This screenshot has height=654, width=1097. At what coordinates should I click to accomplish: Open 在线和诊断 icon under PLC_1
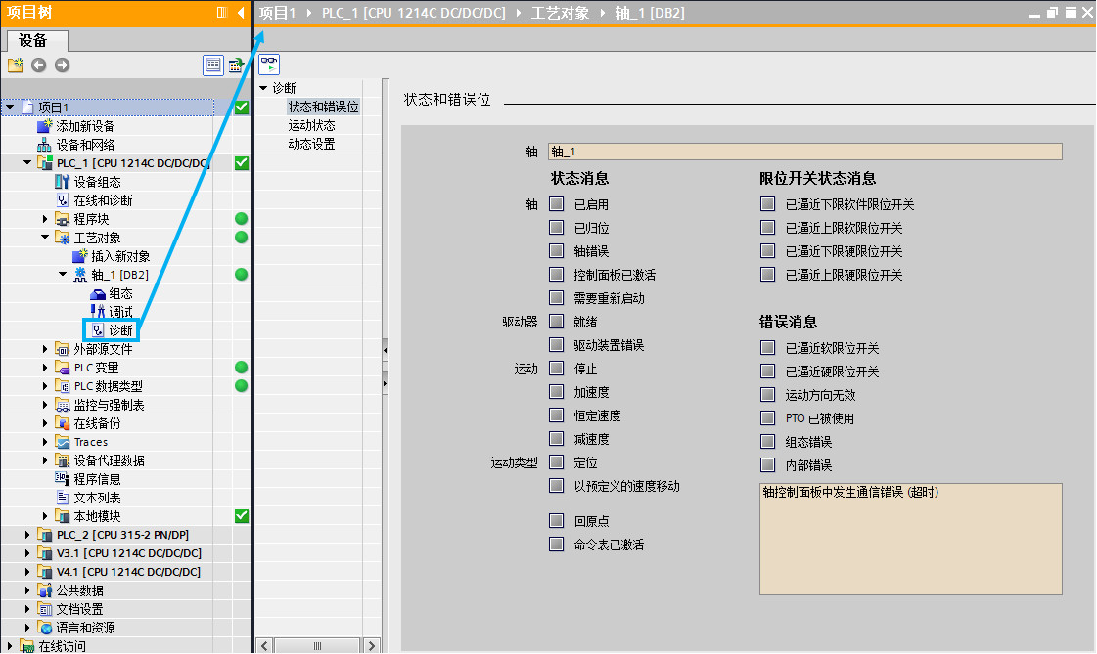[x=62, y=200]
